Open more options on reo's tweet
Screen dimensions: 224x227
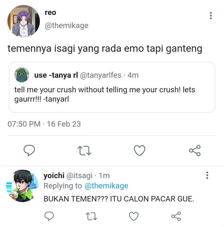(211, 16)
